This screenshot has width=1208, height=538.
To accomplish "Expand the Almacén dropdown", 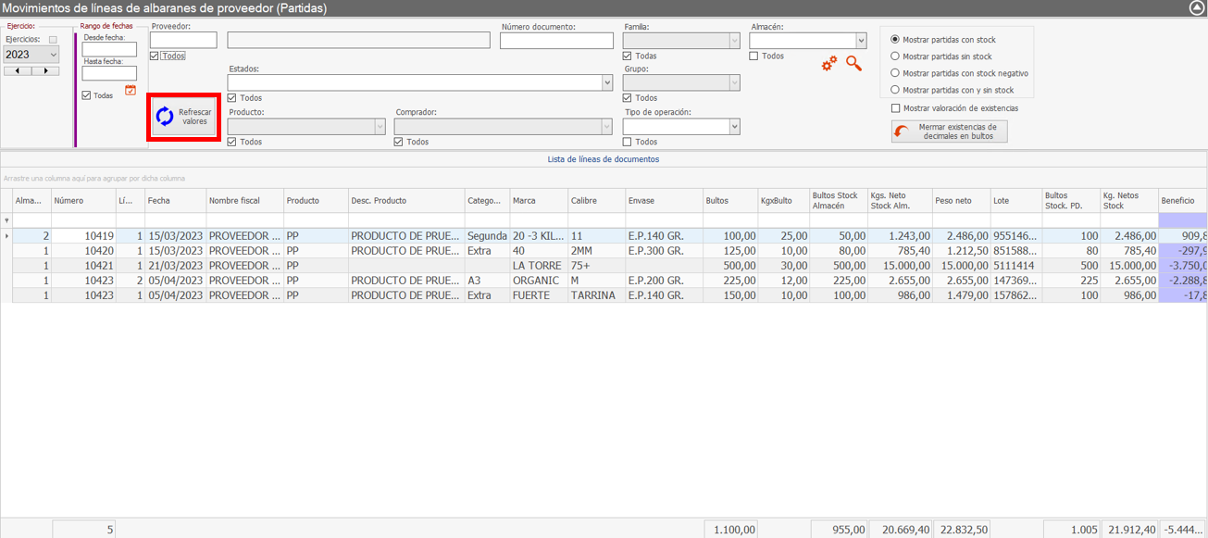I will coord(861,41).
